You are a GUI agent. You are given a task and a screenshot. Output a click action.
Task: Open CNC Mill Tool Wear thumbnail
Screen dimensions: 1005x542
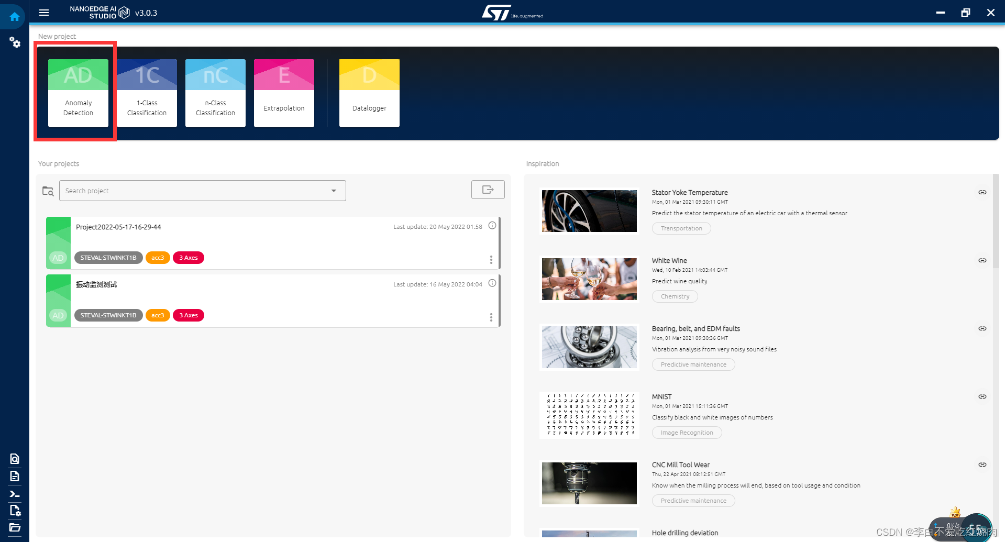[x=589, y=483]
